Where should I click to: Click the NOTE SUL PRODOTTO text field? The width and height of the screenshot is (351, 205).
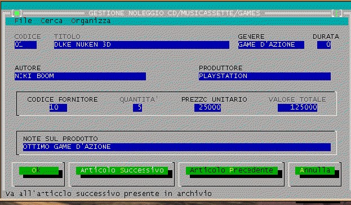tap(177, 147)
